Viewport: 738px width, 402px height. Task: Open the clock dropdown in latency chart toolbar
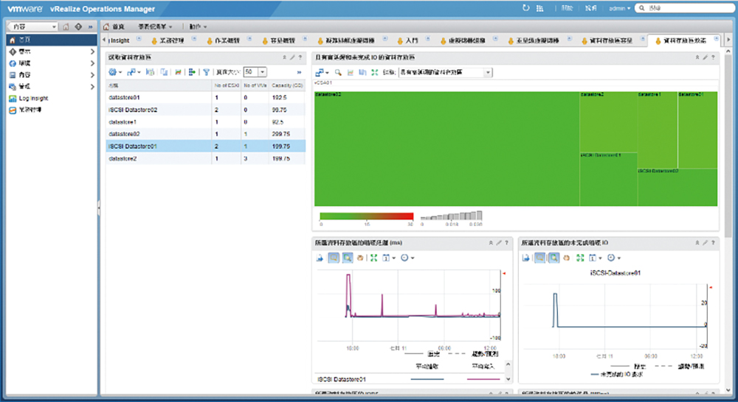(407, 258)
